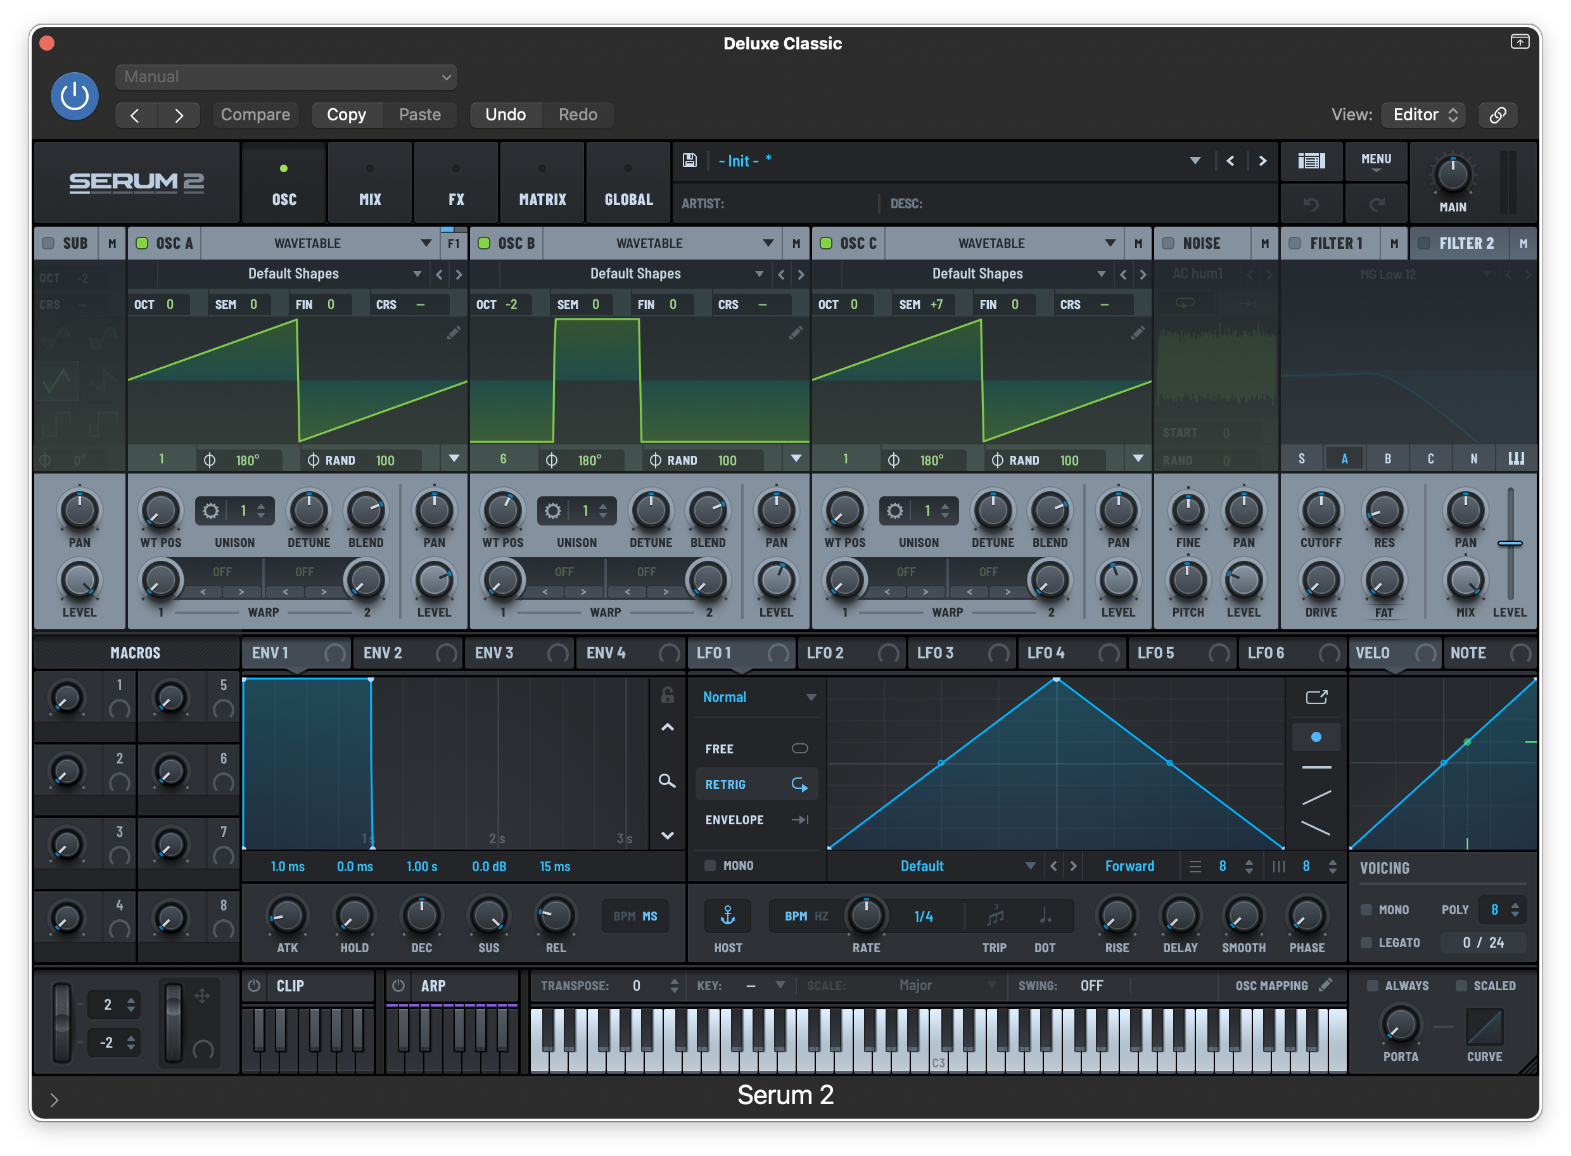1571x1156 pixels.
Task: Open the LFO Normal mode dropdown
Action: [759, 697]
